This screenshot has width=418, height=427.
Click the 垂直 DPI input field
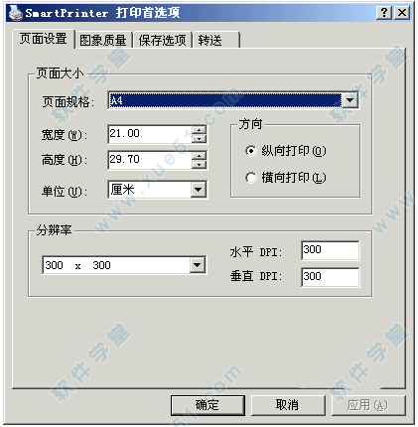tap(330, 277)
